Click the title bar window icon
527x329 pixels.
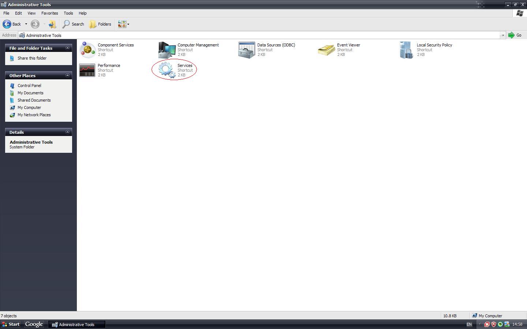pyautogui.click(x=4, y=4)
